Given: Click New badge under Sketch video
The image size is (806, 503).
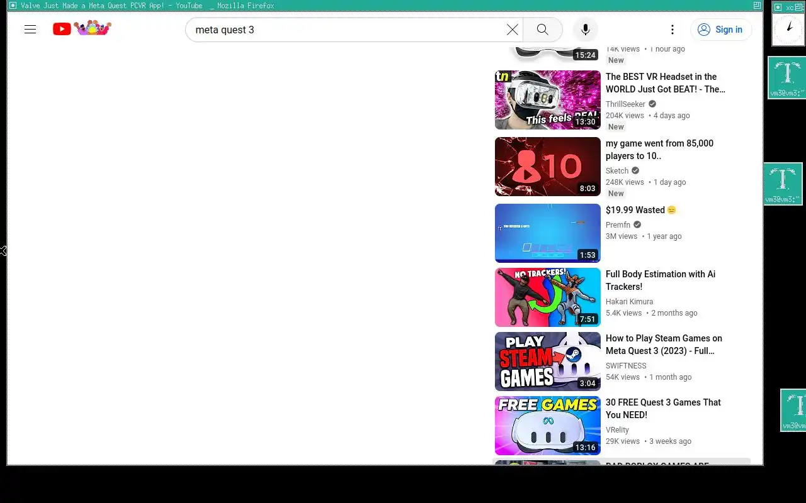Looking at the screenshot, I should tap(616, 194).
